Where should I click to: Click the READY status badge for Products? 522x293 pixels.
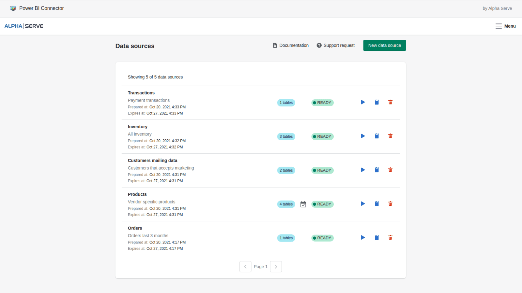coord(322,204)
